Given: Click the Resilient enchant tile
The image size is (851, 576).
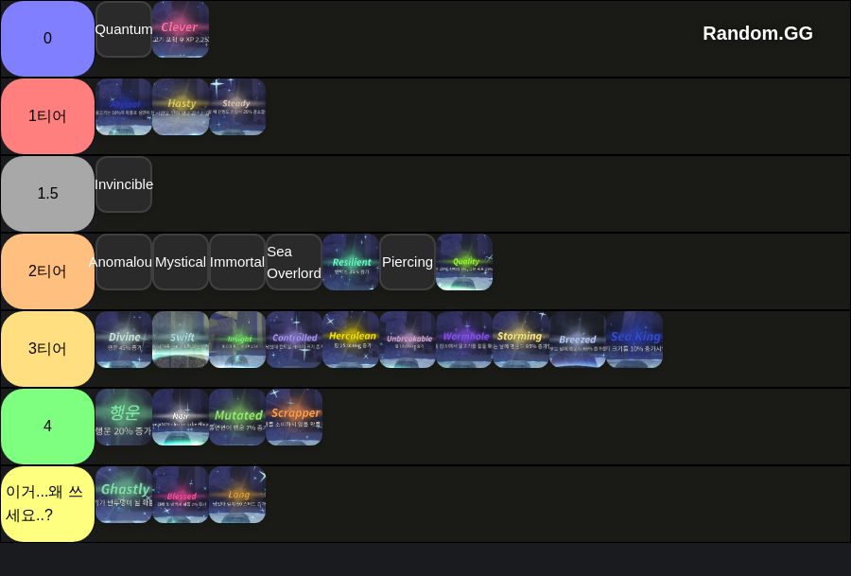Looking at the screenshot, I should (351, 262).
